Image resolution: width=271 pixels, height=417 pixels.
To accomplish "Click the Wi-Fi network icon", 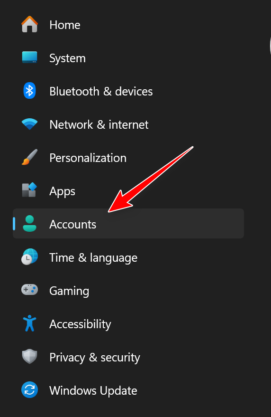I will pyautogui.click(x=29, y=124).
